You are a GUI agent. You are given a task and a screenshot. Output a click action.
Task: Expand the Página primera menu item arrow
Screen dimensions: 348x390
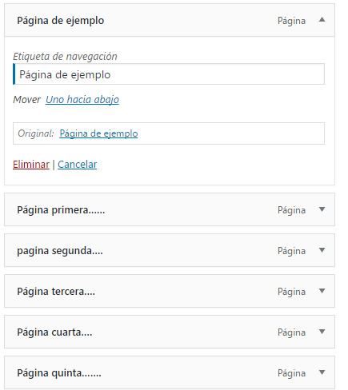pyautogui.click(x=322, y=209)
